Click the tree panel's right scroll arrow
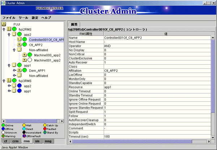This screenshot has width=217, height=150. coord(62,121)
